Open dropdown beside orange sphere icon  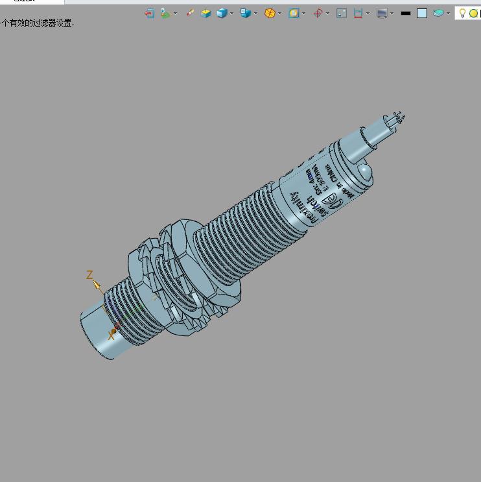[279, 14]
